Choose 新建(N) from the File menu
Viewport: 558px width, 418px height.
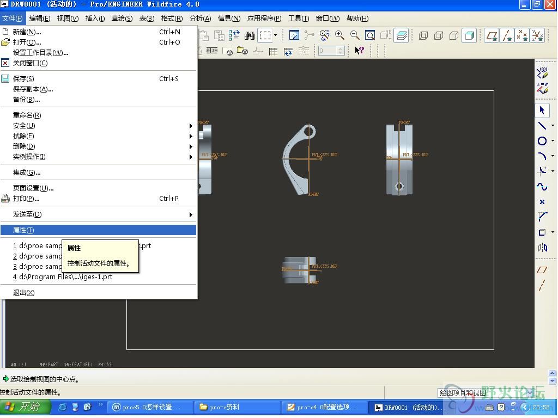tap(99, 32)
